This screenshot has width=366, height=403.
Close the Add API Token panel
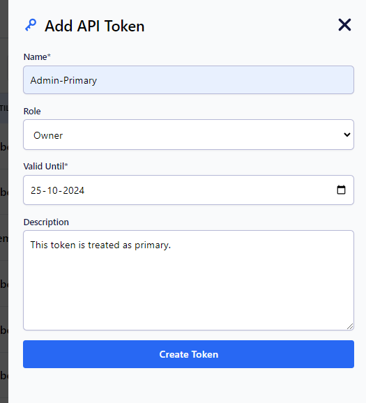(344, 25)
